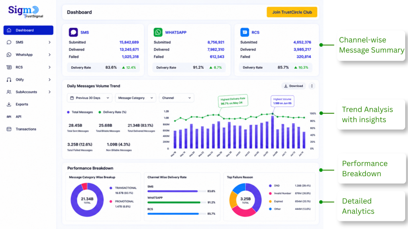Click the WhatsApp sidebar icon
The height and width of the screenshot is (229, 408).
(9, 55)
